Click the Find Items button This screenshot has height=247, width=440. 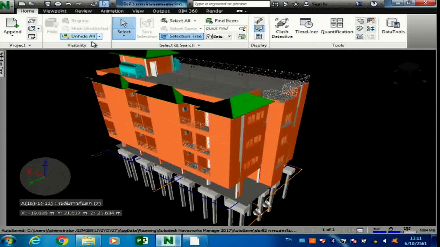click(x=222, y=21)
